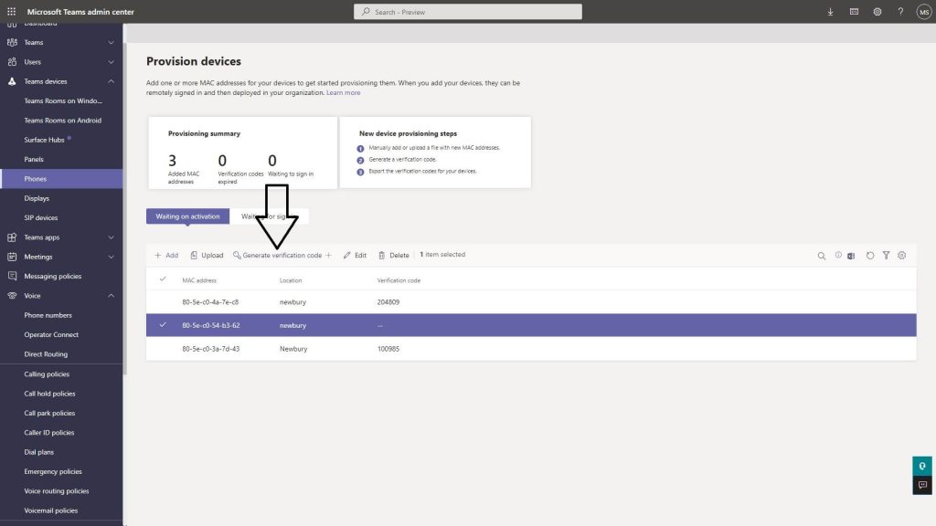Refresh the provisioned devices list

870,256
